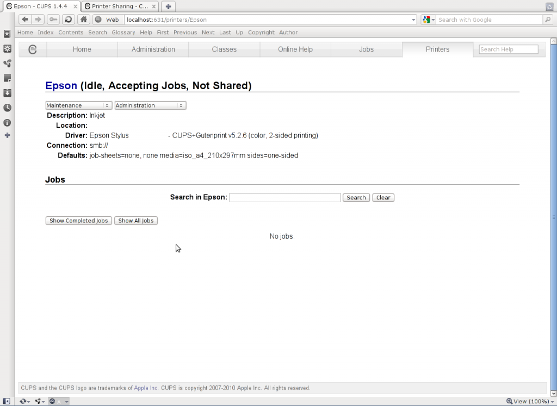Switch to the Printer Sharing tab

pyautogui.click(x=120, y=7)
